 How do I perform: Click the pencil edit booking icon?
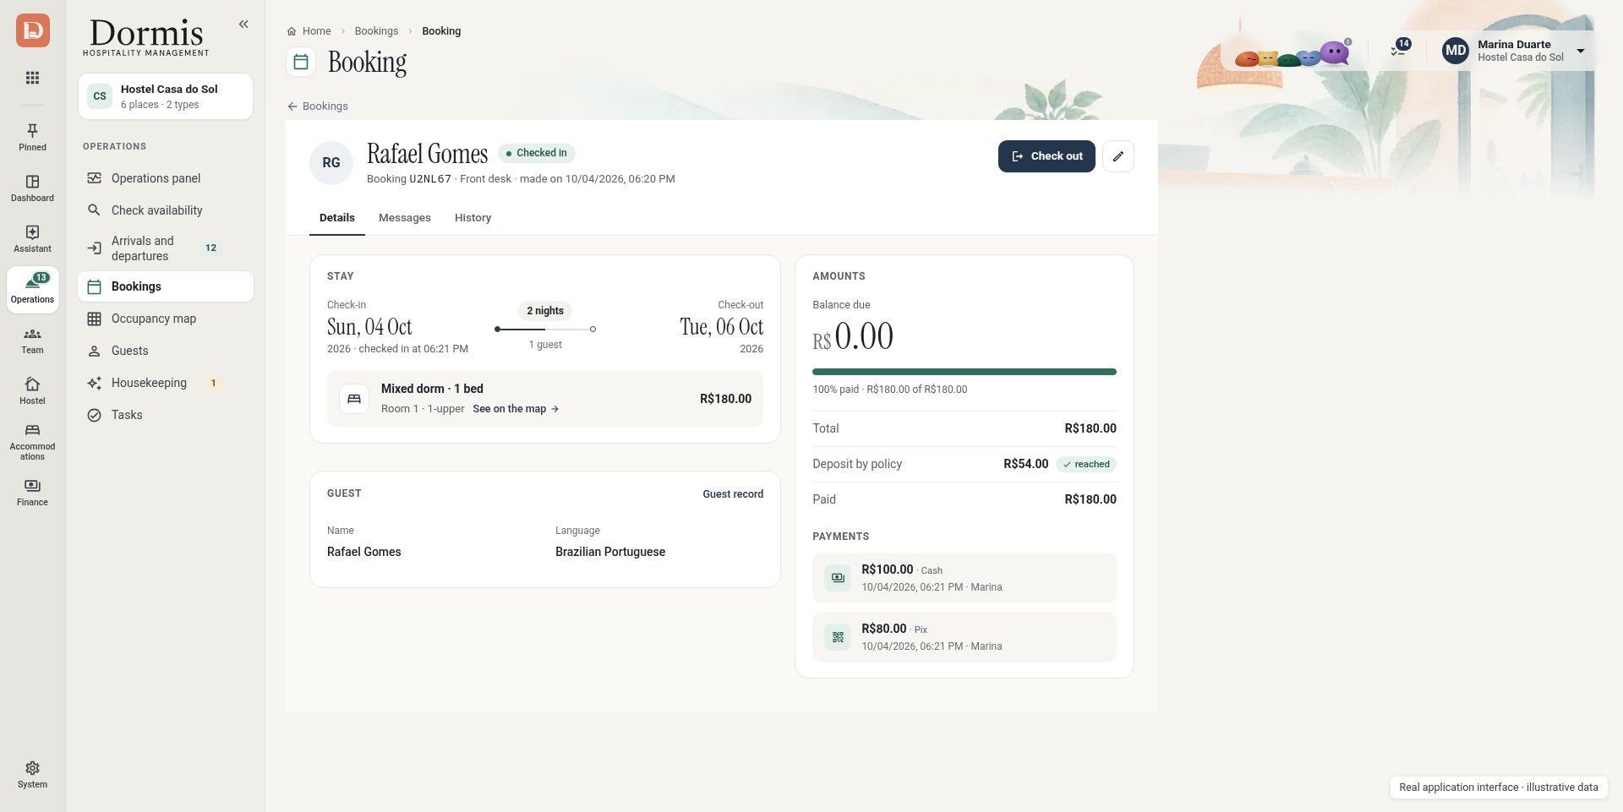coord(1118,156)
